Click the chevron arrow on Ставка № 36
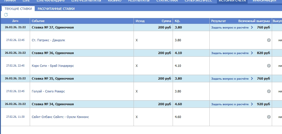 252,53
